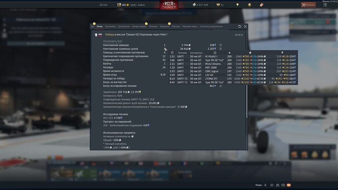This screenshot has width=338, height=190.
Task: Open the orange mail envelope icon
Action: (x=289, y=185)
